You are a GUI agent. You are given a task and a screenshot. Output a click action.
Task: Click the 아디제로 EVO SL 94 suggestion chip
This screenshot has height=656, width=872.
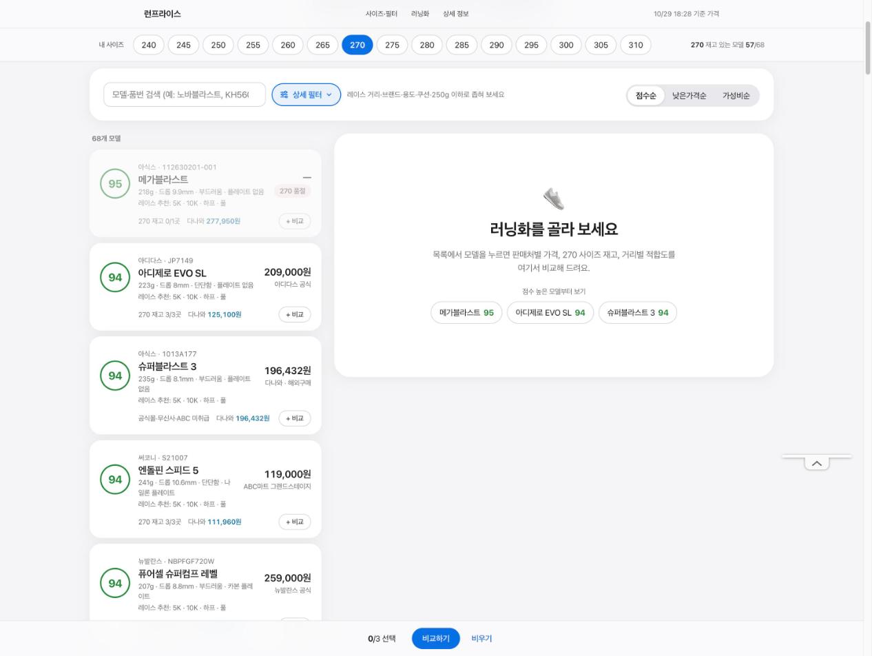(550, 313)
